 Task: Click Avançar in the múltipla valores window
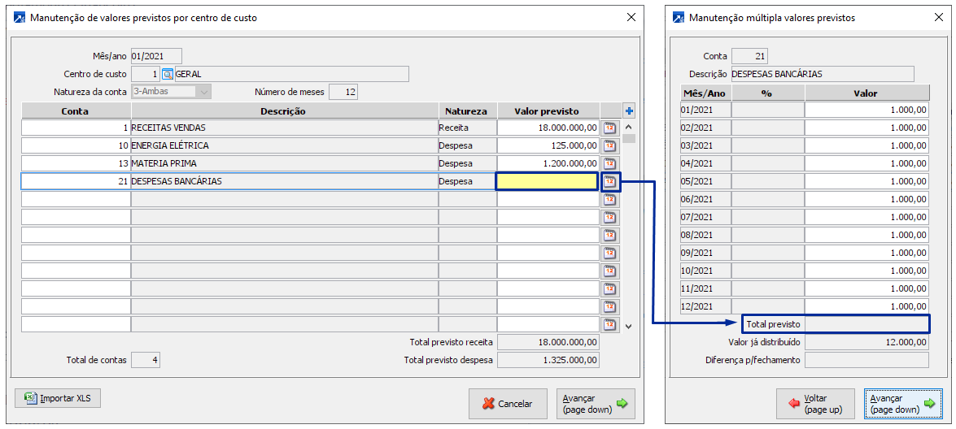(902, 403)
